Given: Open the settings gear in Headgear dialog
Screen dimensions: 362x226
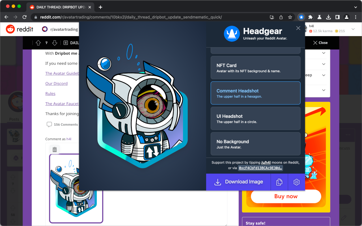Looking at the screenshot, I should pos(296,182).
